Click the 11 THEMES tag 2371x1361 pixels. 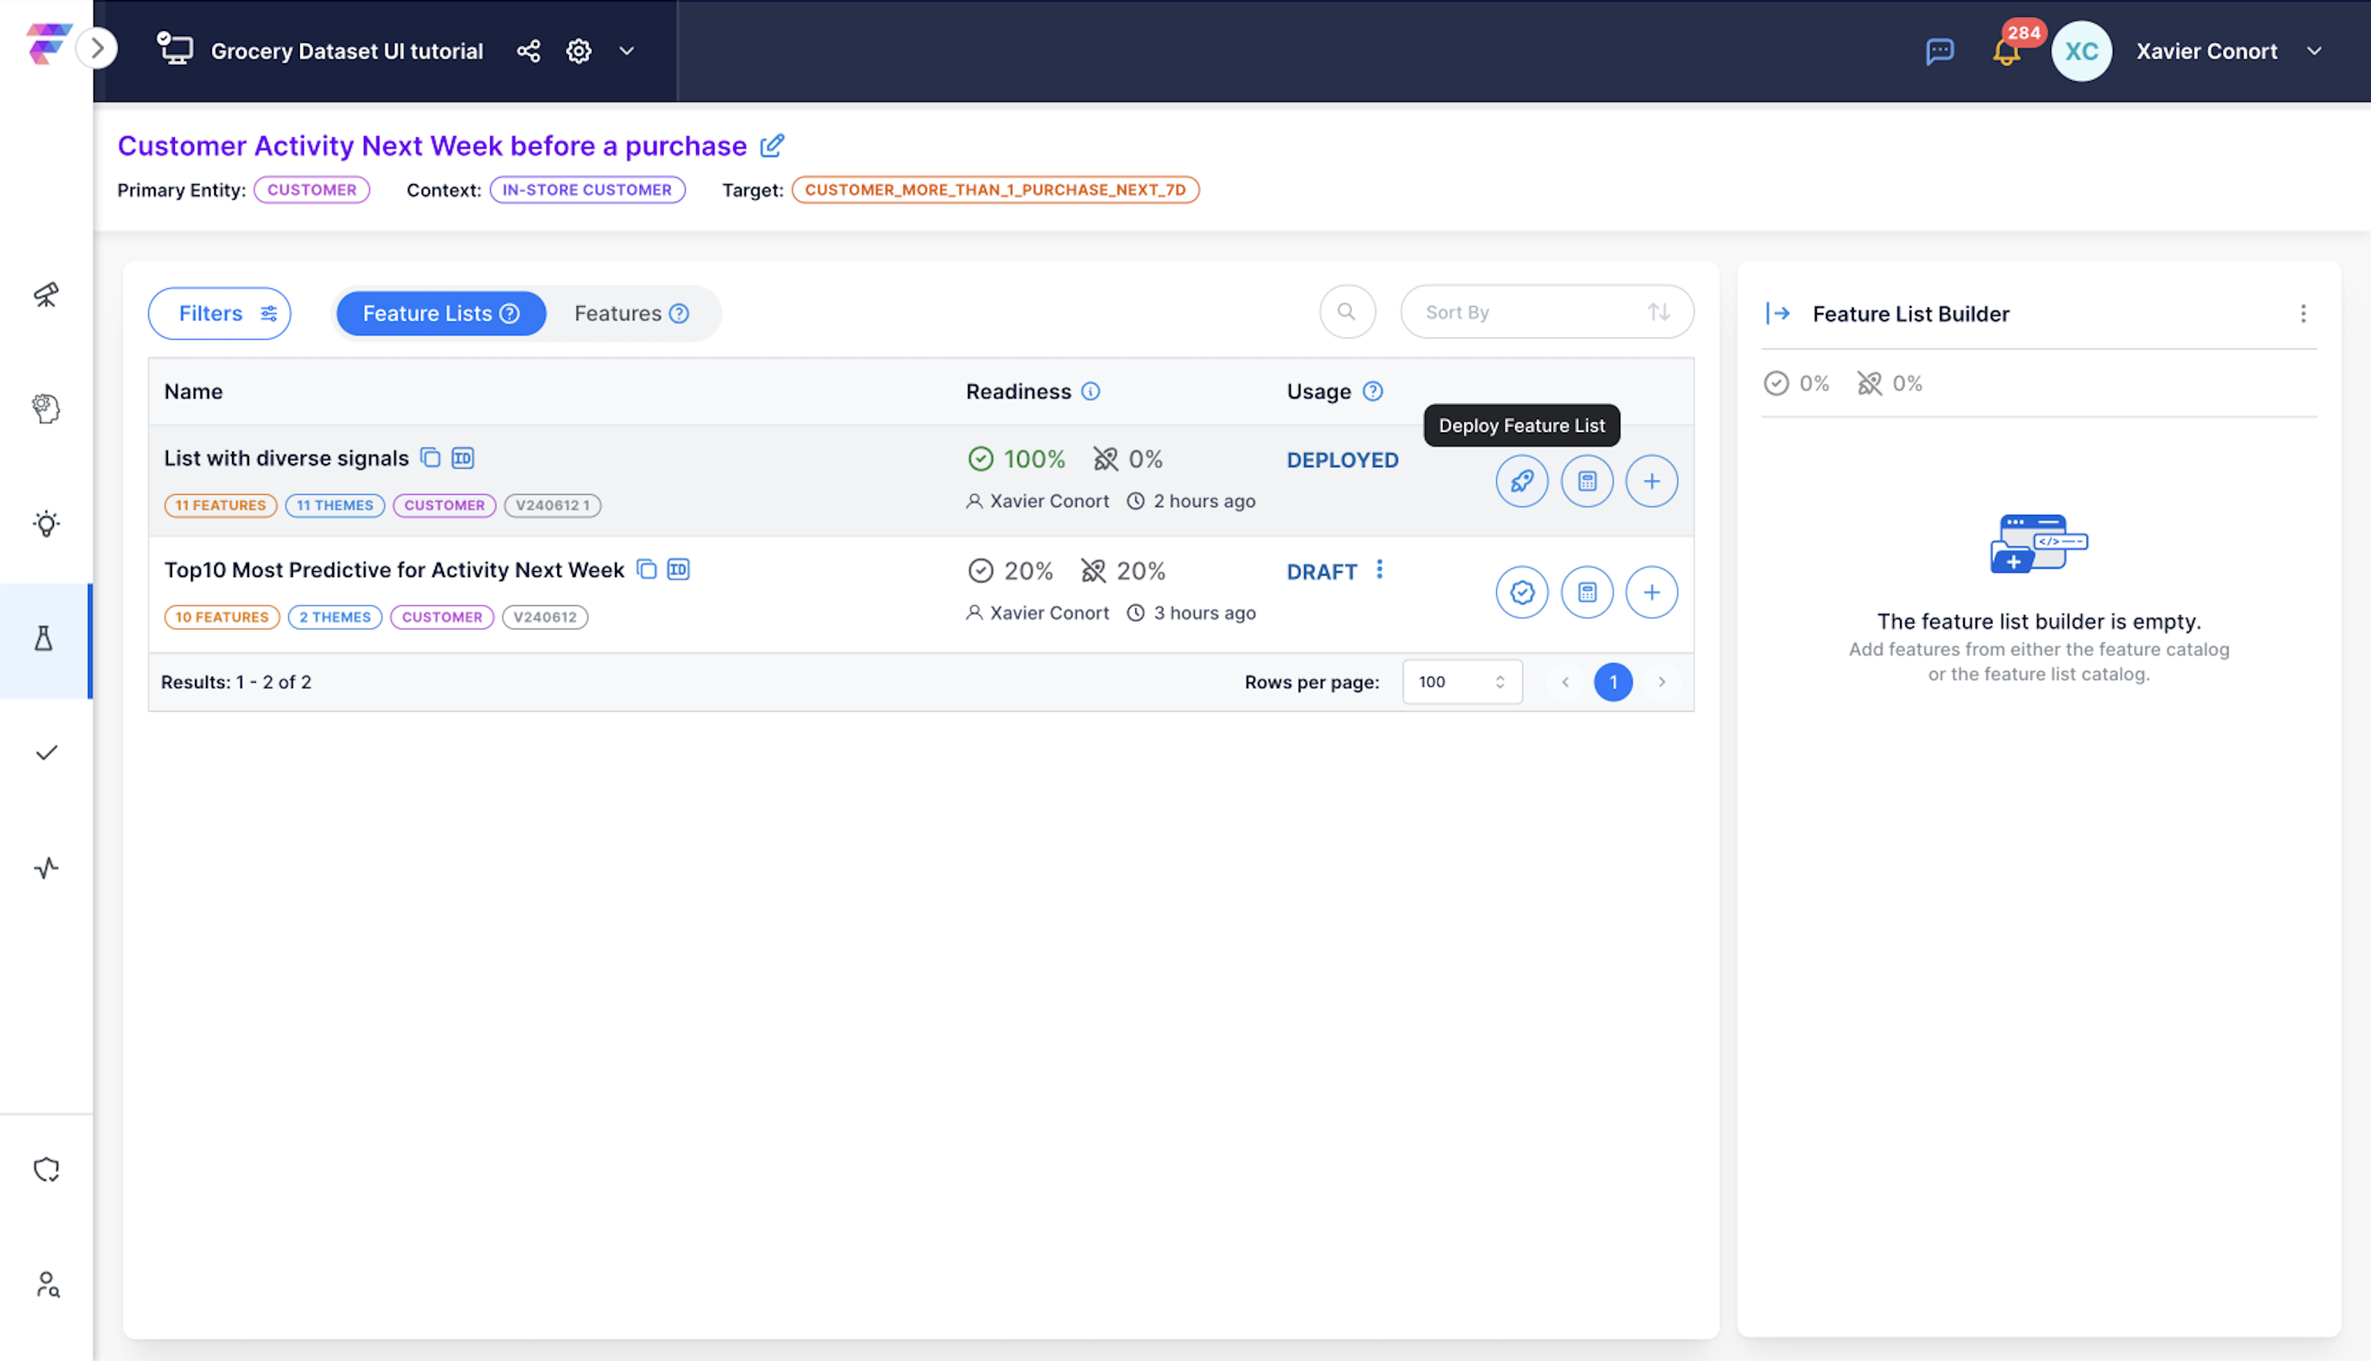coord(335,506)
